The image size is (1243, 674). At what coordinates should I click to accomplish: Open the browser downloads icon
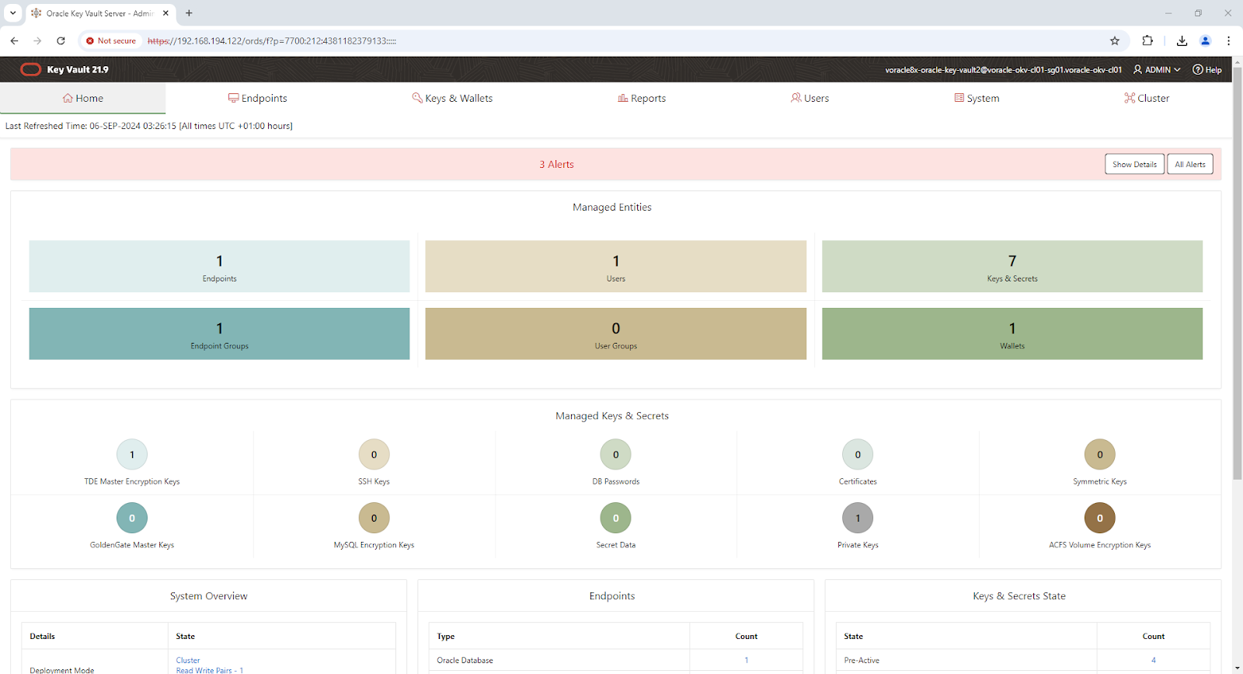(x=1182, y=40)
